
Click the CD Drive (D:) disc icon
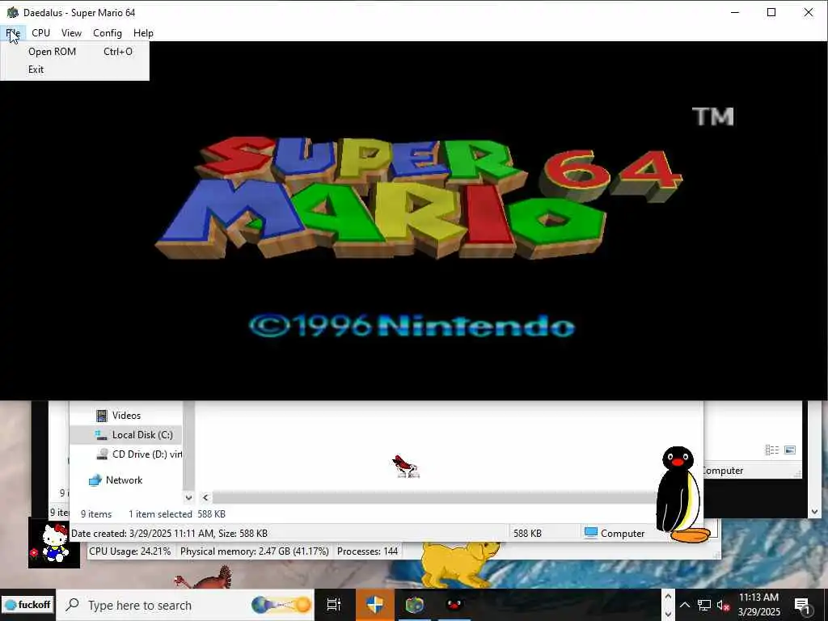click(103, 454)
